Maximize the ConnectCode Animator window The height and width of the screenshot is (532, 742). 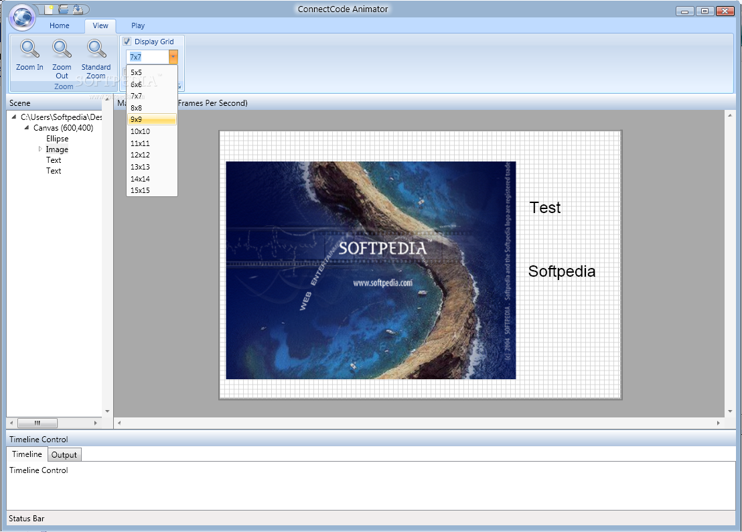(704, 11)
